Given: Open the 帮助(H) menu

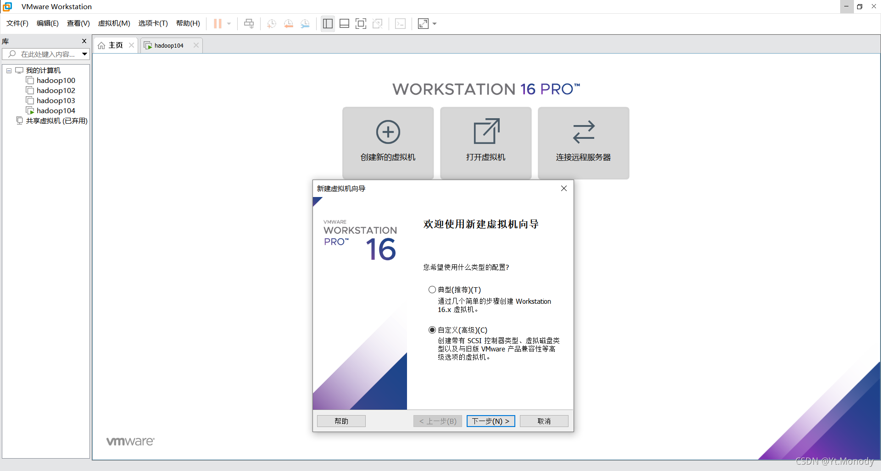Looking at the screenshot, I should click(x=188, y=23).
